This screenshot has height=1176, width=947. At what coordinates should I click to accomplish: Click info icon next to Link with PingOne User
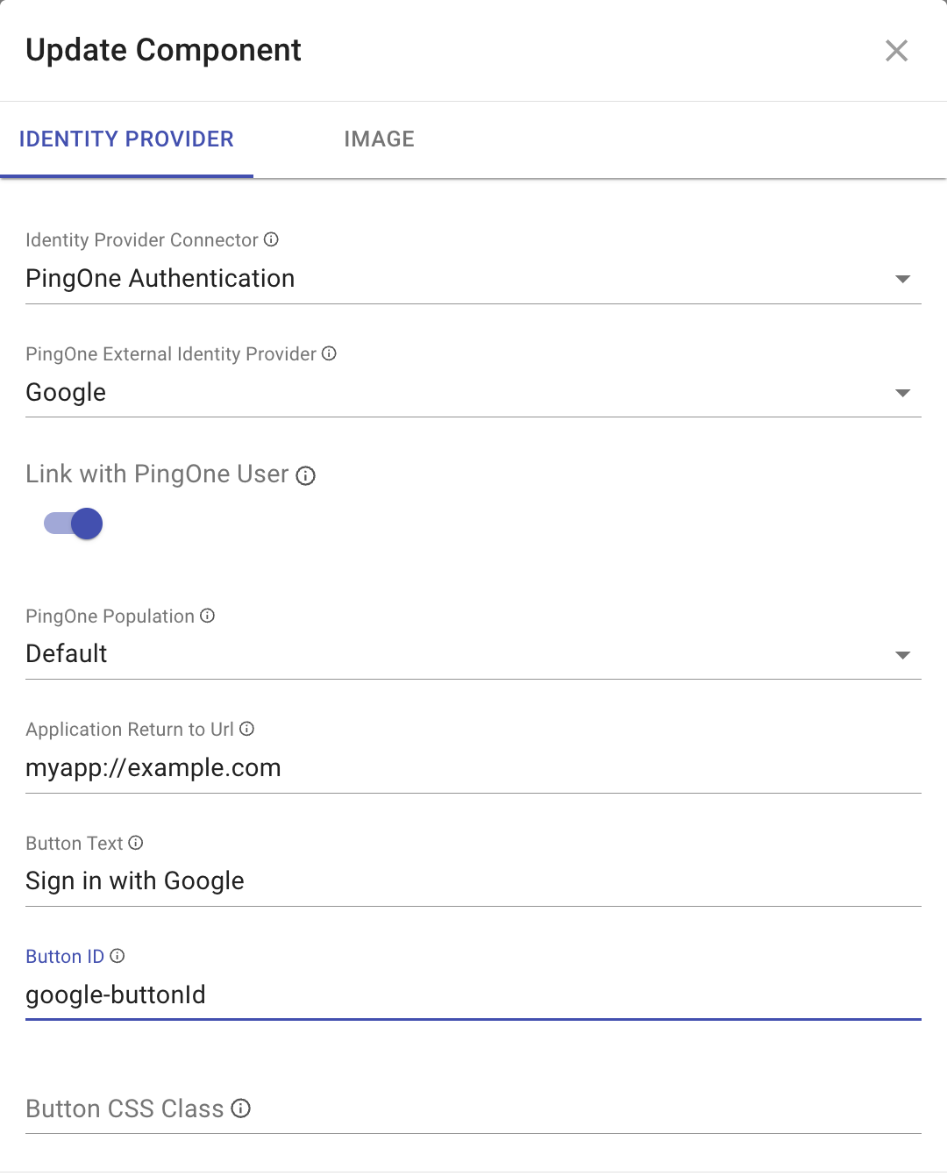coord(305,475)
